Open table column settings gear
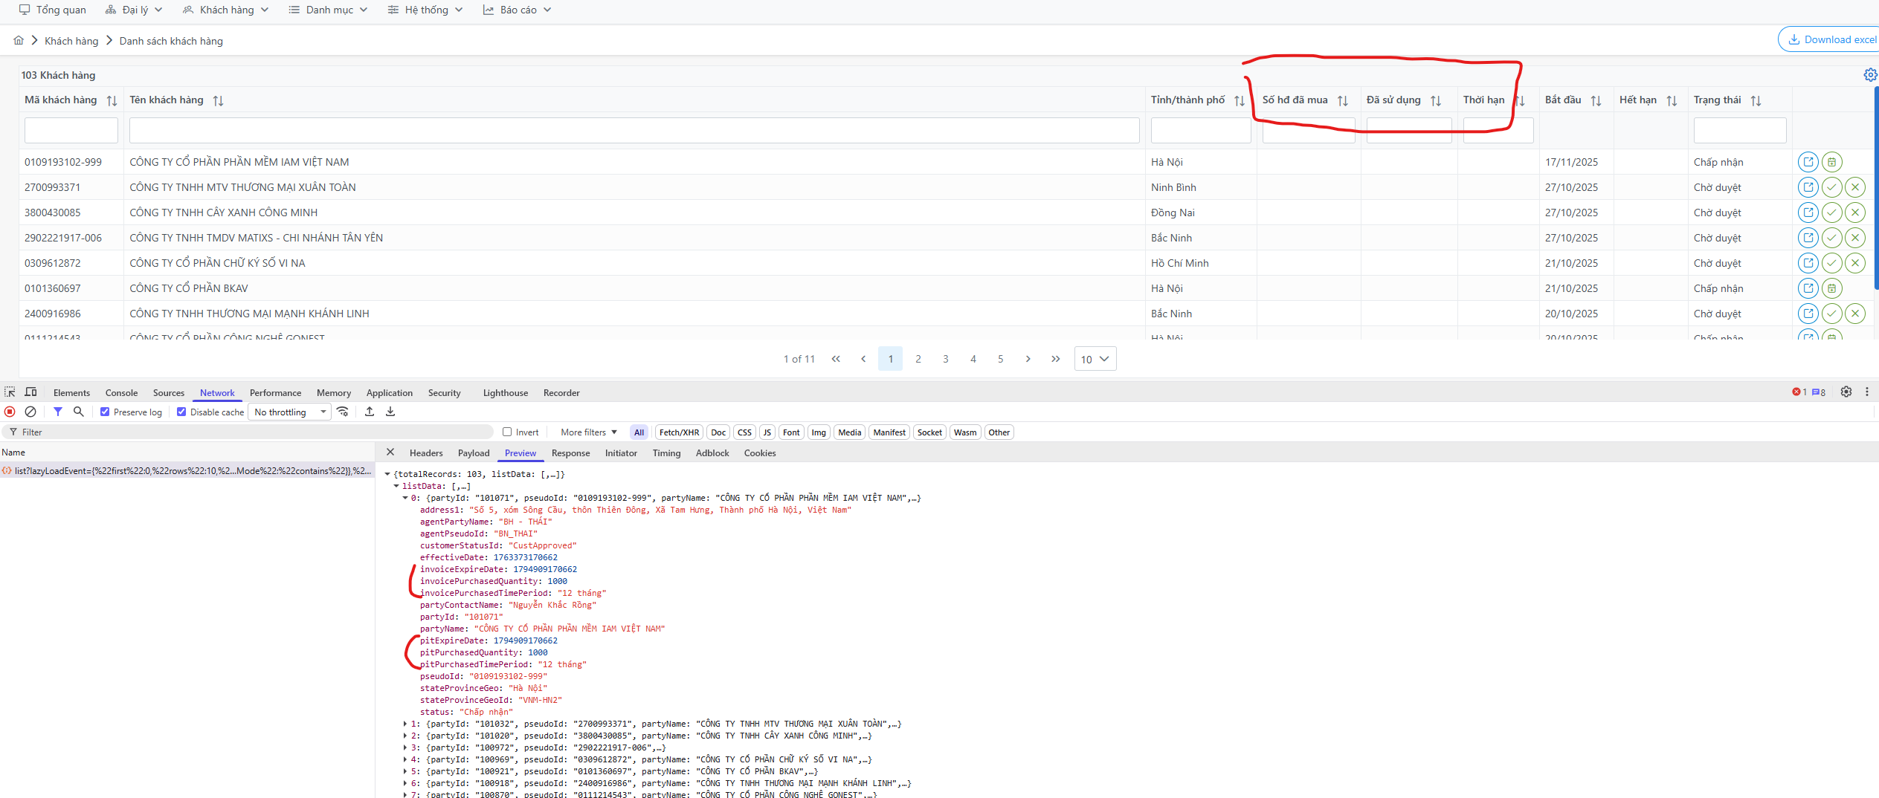The image size is (1879, 798). tap(1870, 75)
